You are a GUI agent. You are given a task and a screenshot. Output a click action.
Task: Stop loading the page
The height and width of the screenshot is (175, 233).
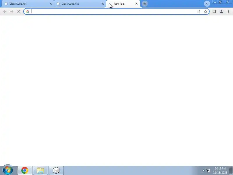19,11
